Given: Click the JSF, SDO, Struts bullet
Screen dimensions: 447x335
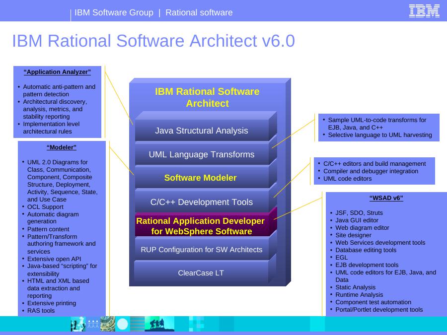Looking at the screenshot, I should click(359, 213).
